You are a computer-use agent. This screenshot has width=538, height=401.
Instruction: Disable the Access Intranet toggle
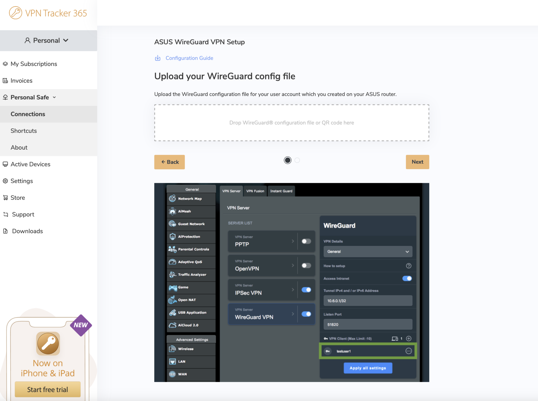[x=407, y=278]
